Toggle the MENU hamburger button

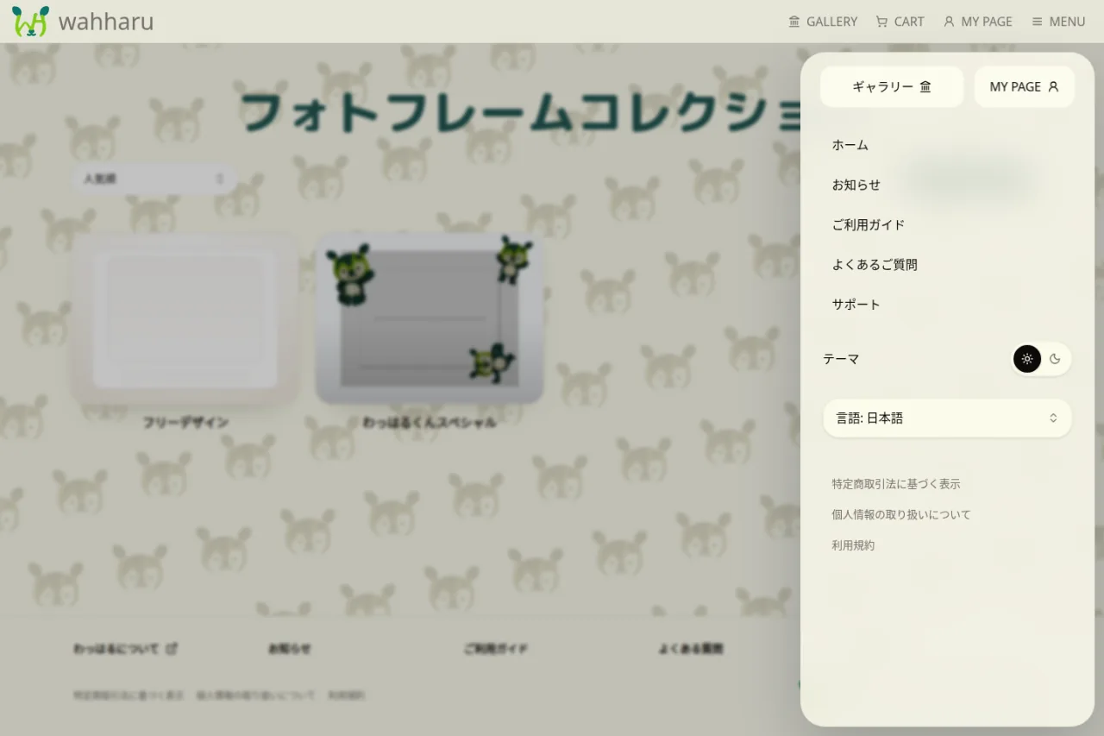(1058, 22)
